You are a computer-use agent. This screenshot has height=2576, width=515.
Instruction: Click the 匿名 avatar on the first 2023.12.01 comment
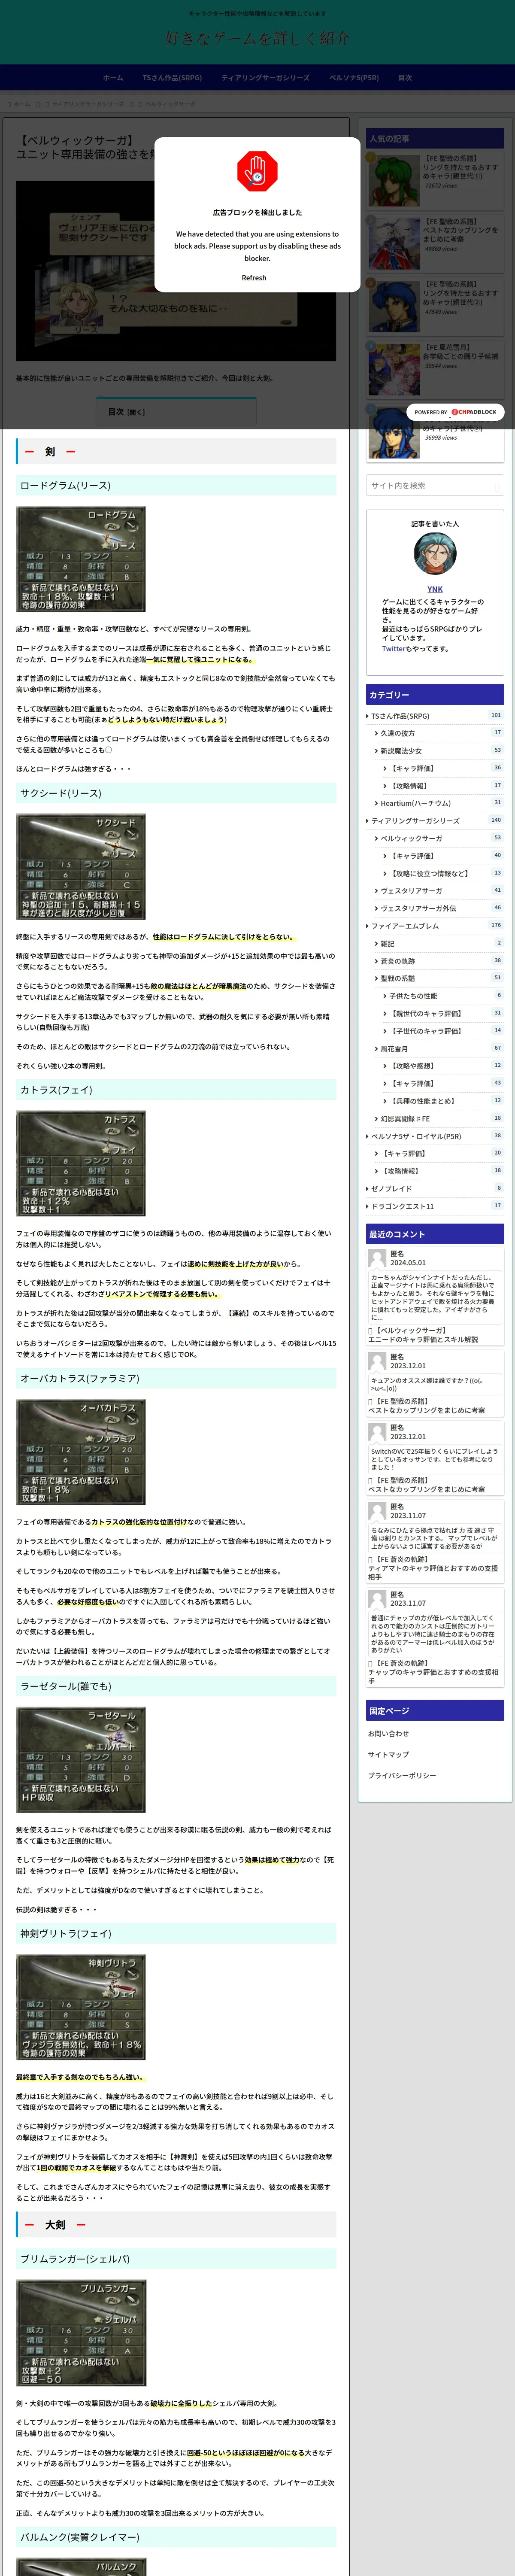[377, 1361]
